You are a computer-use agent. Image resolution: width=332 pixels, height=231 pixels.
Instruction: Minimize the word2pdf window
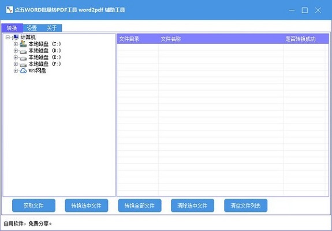click(x=292, y=10)
